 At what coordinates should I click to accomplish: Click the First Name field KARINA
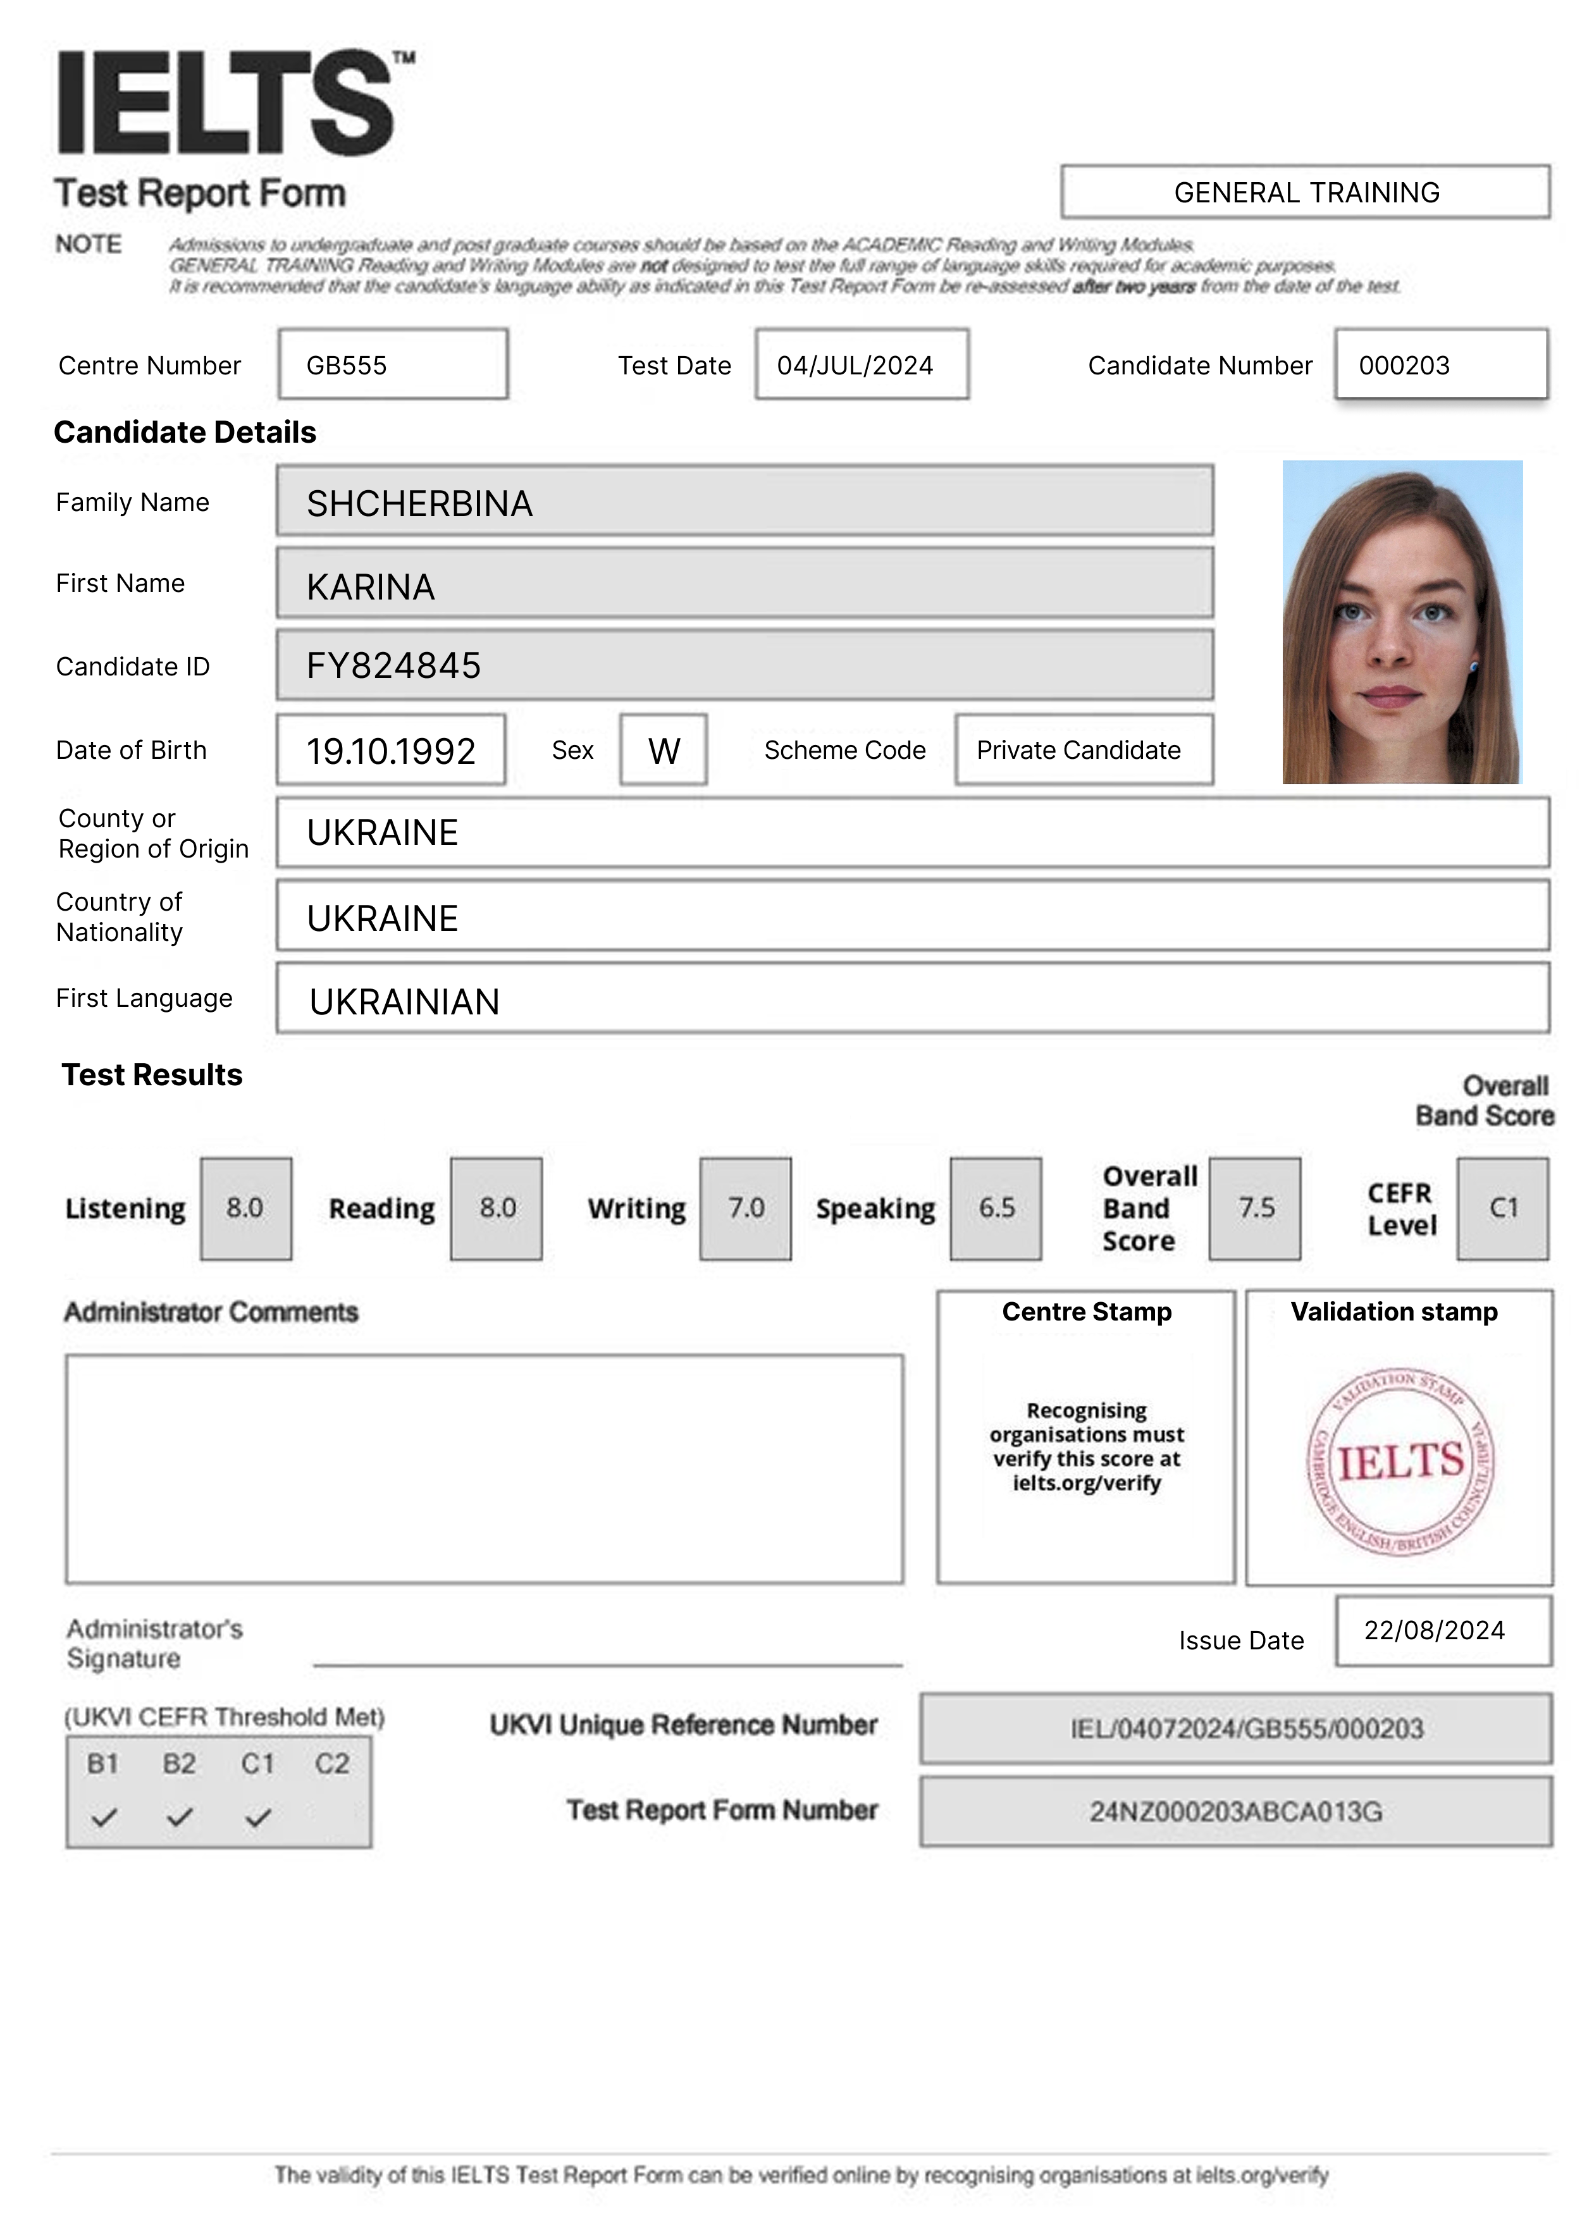(x=744, y=583)
